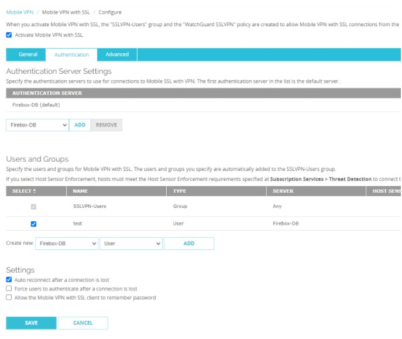Click Firebox-DB server cell in test row

tap(286, 223)
